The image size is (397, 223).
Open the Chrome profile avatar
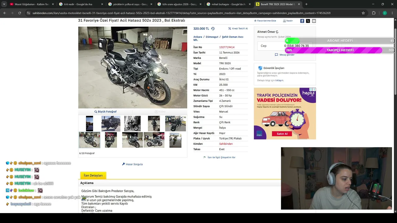[385, 13]
